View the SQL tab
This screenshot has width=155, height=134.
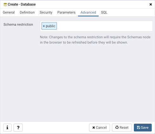point(104,12)
